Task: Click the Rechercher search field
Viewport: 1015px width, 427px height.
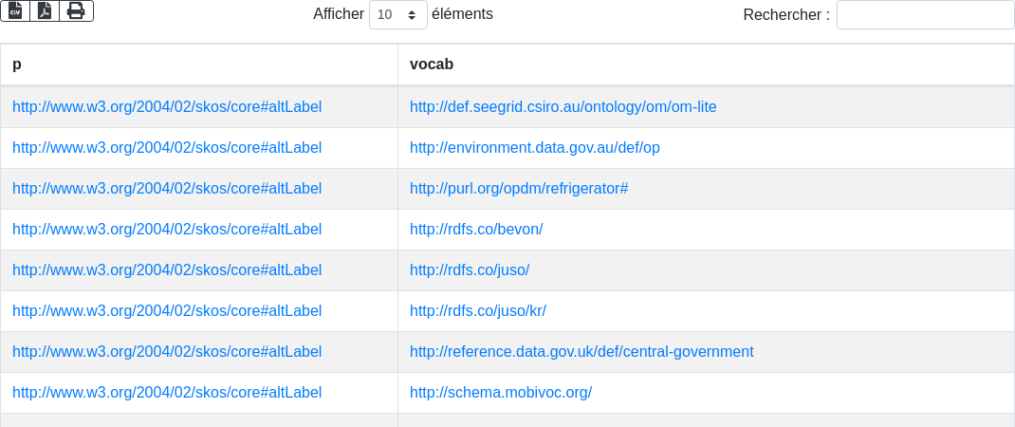Action: click(925, 15)
